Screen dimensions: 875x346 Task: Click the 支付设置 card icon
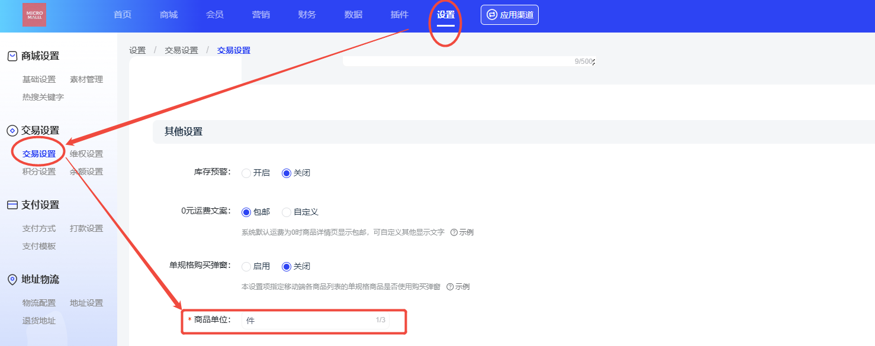point(12,205)
